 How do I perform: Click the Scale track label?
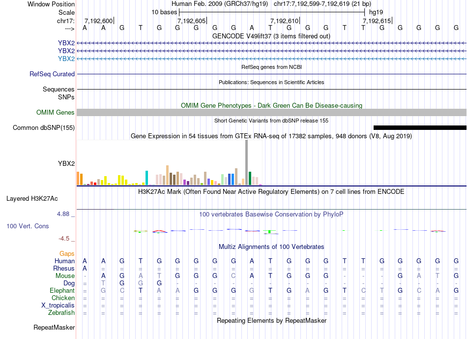click(66, 12)
